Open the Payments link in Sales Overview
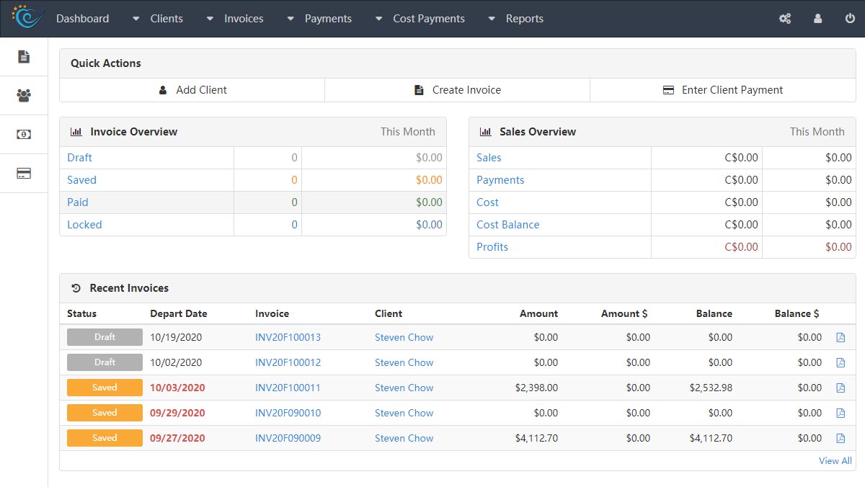This screenshot has height=487, width=865. tap(500, 180)
